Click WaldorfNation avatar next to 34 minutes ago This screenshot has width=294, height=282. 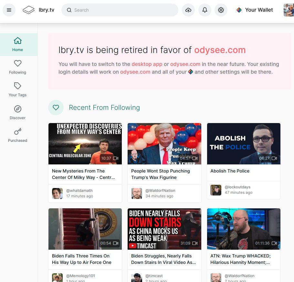(x=137, y=193)
